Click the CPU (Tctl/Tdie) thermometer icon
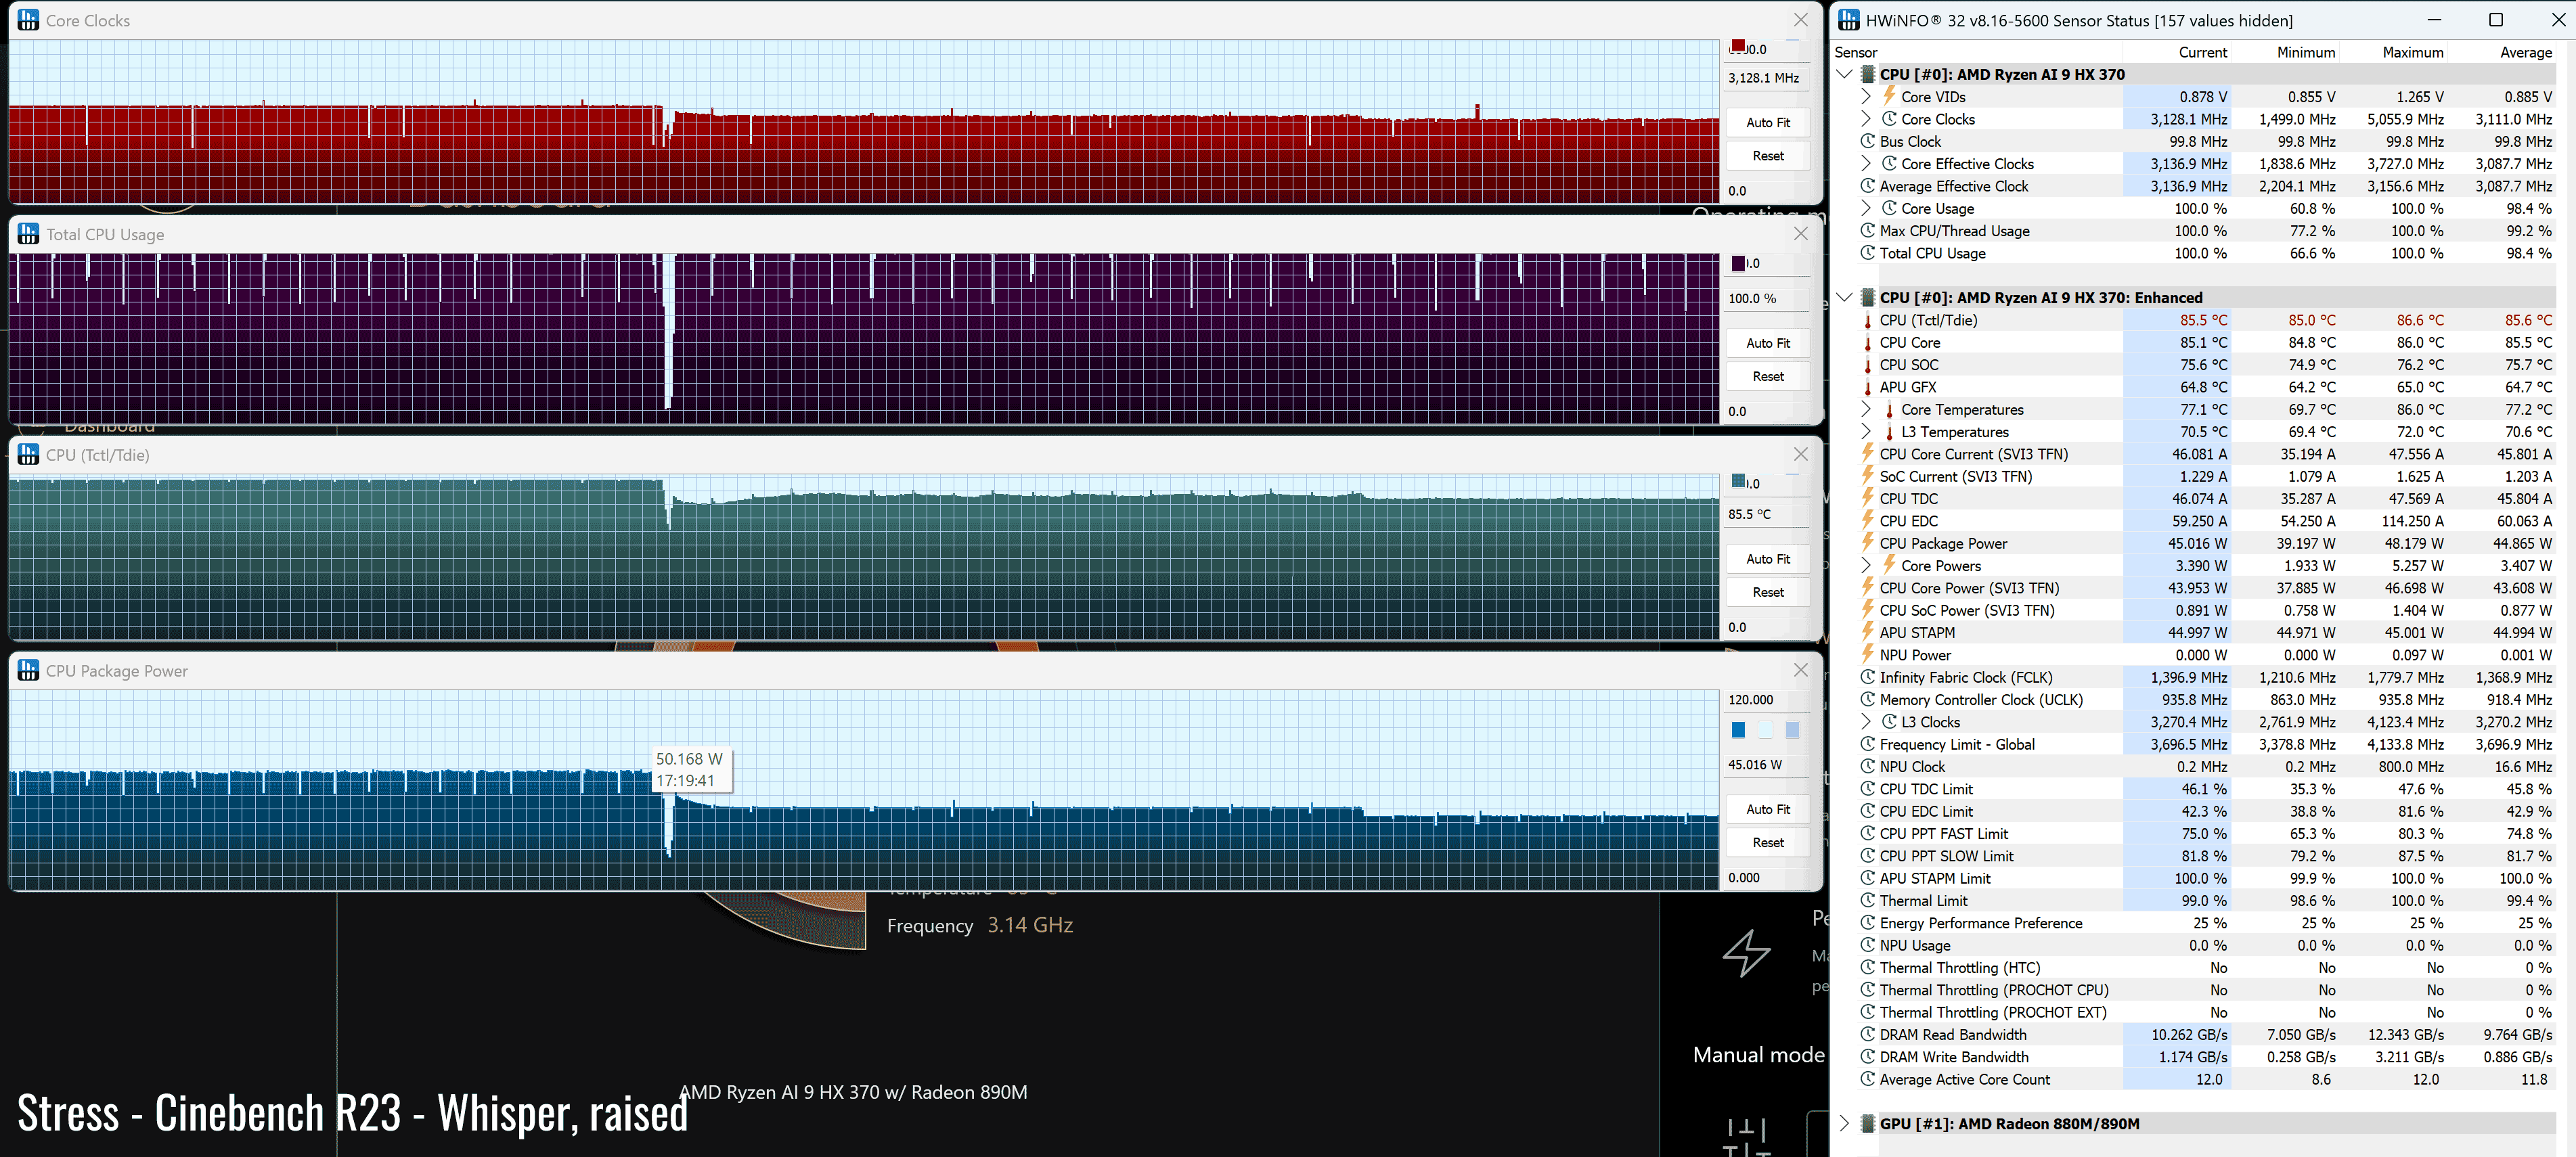 coord(1867,320)
